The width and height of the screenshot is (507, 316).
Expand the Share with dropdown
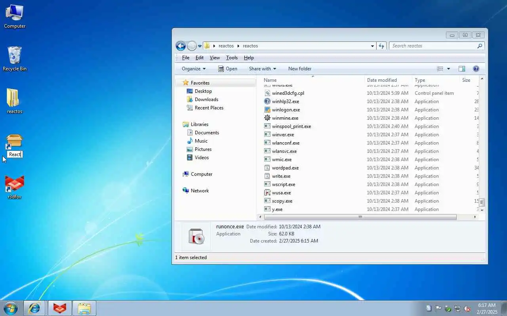point(262,69)
